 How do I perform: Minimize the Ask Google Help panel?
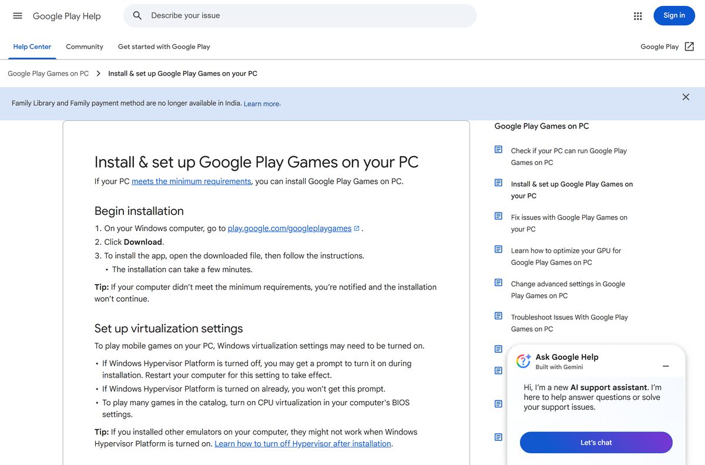(x=666, y=366)
